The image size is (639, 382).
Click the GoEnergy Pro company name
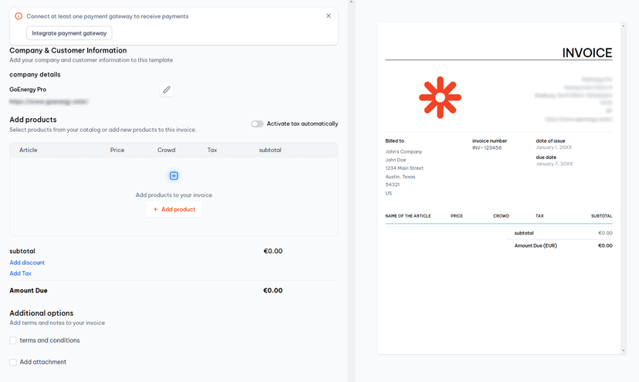(x=28, y=90)
